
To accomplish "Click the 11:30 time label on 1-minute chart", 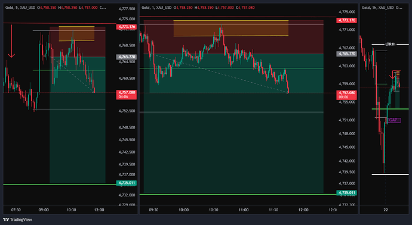I will 273,210.
